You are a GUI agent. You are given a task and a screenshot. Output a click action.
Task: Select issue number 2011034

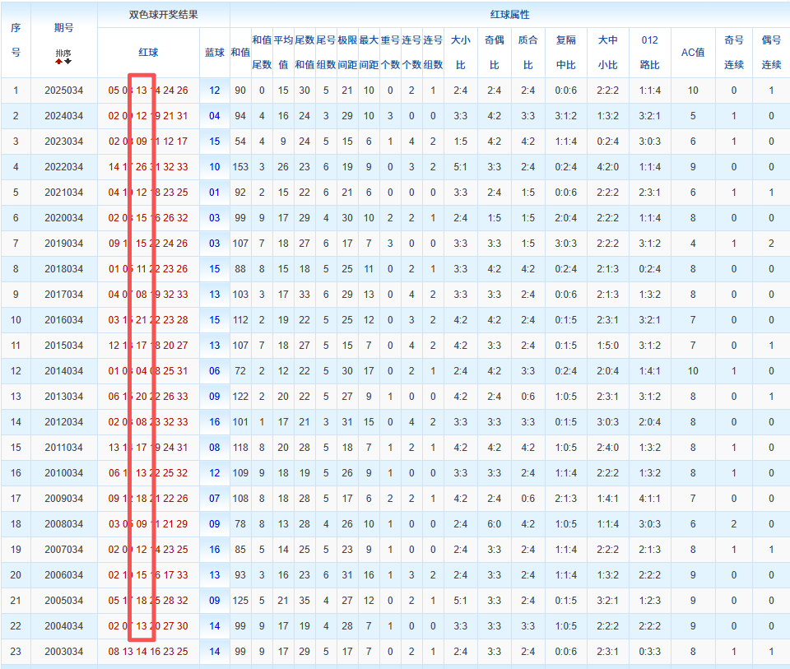coord(63,448)
